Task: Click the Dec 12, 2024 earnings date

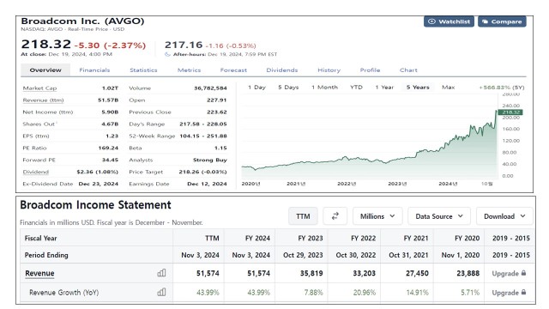Action: tap(207, 184)
